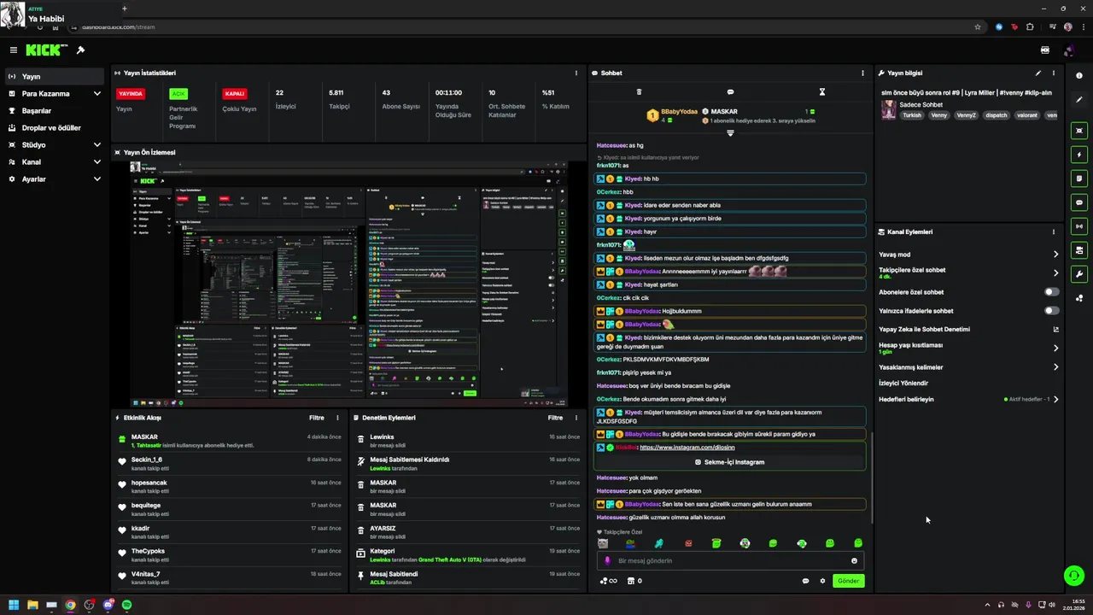1093x615 pixels.
Task: Open Yayın bilgisi three-dot menu
Action: click(x=1053, y=73)
